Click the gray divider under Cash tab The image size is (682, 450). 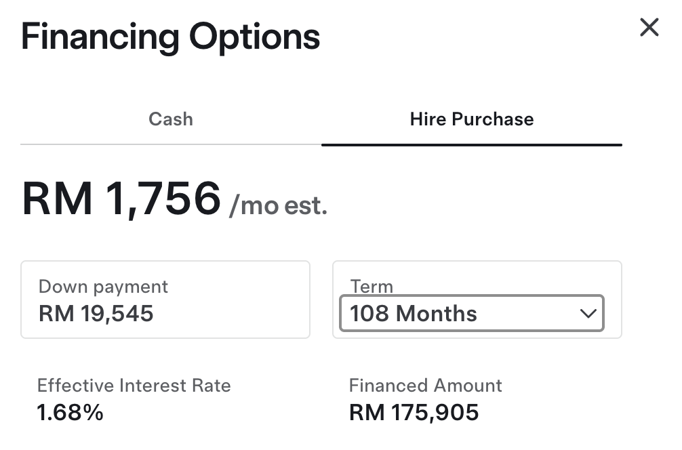point(171,144)
